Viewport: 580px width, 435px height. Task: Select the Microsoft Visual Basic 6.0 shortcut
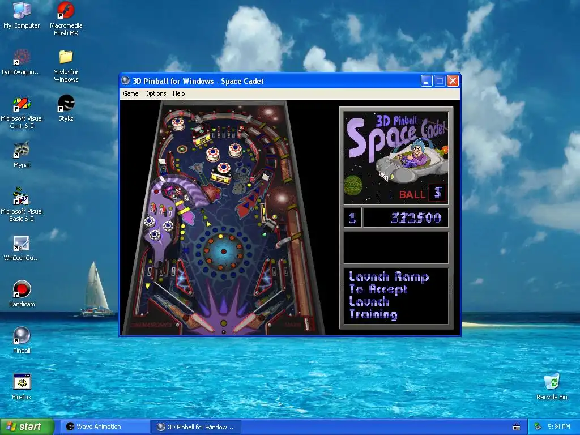coord(22,204)
